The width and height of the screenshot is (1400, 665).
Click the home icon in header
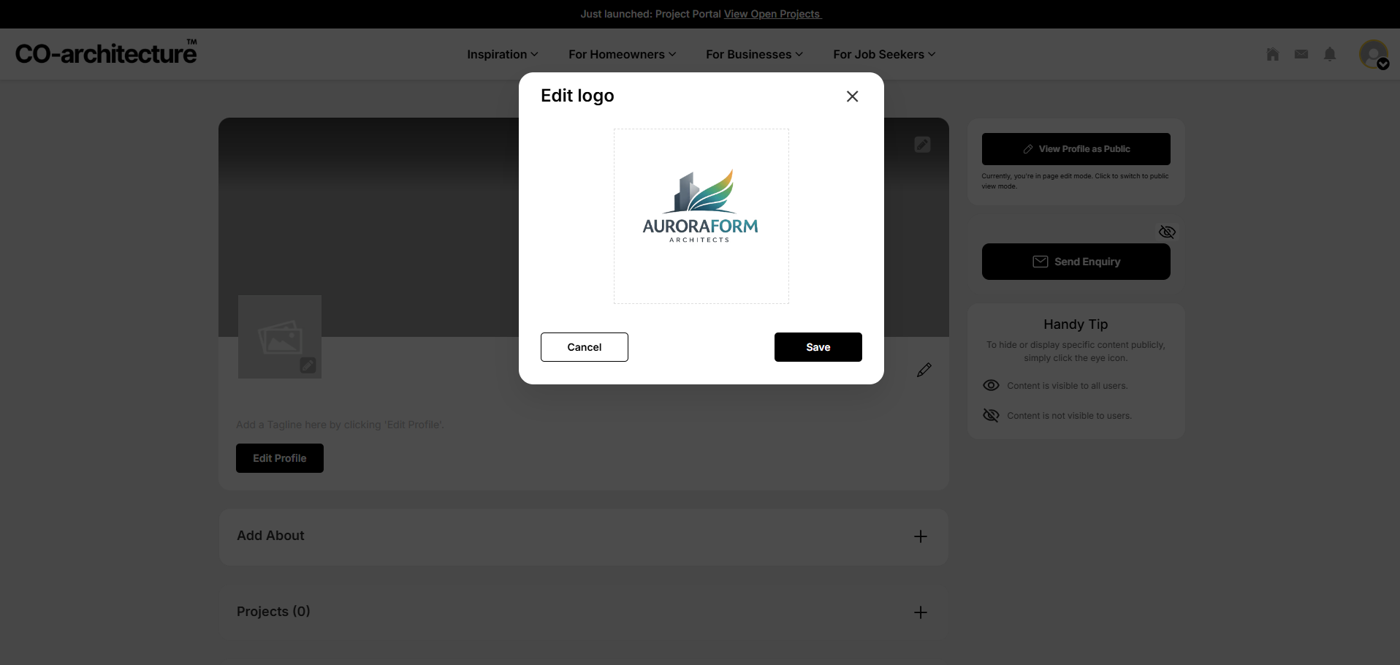(x=1273, y=54)
